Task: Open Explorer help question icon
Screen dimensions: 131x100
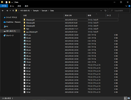Action: click(129, 6)
